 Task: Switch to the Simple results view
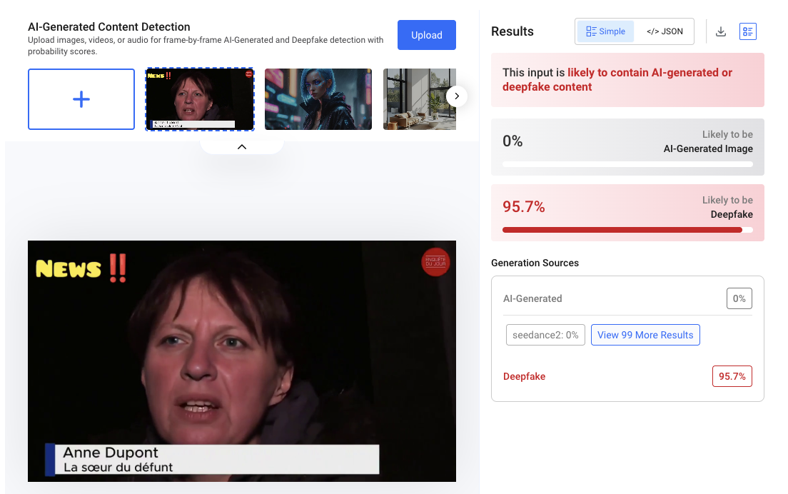605,31
